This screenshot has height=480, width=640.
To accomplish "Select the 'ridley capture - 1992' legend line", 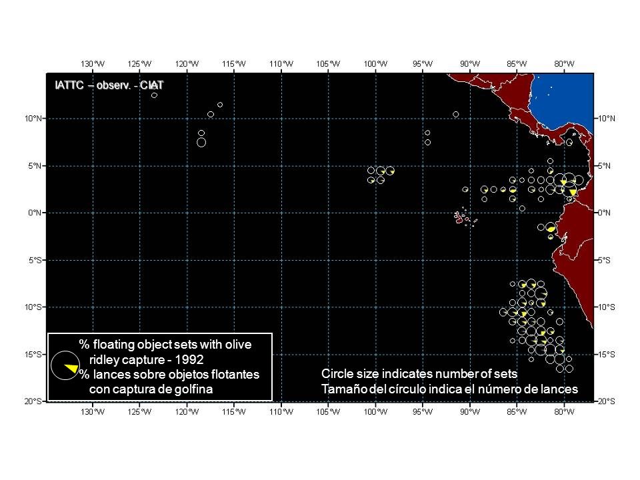I will click(146, 359).
